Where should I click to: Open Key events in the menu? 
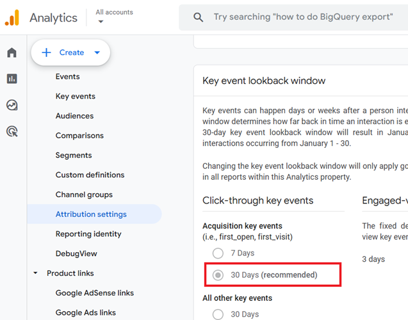point(76,96)
